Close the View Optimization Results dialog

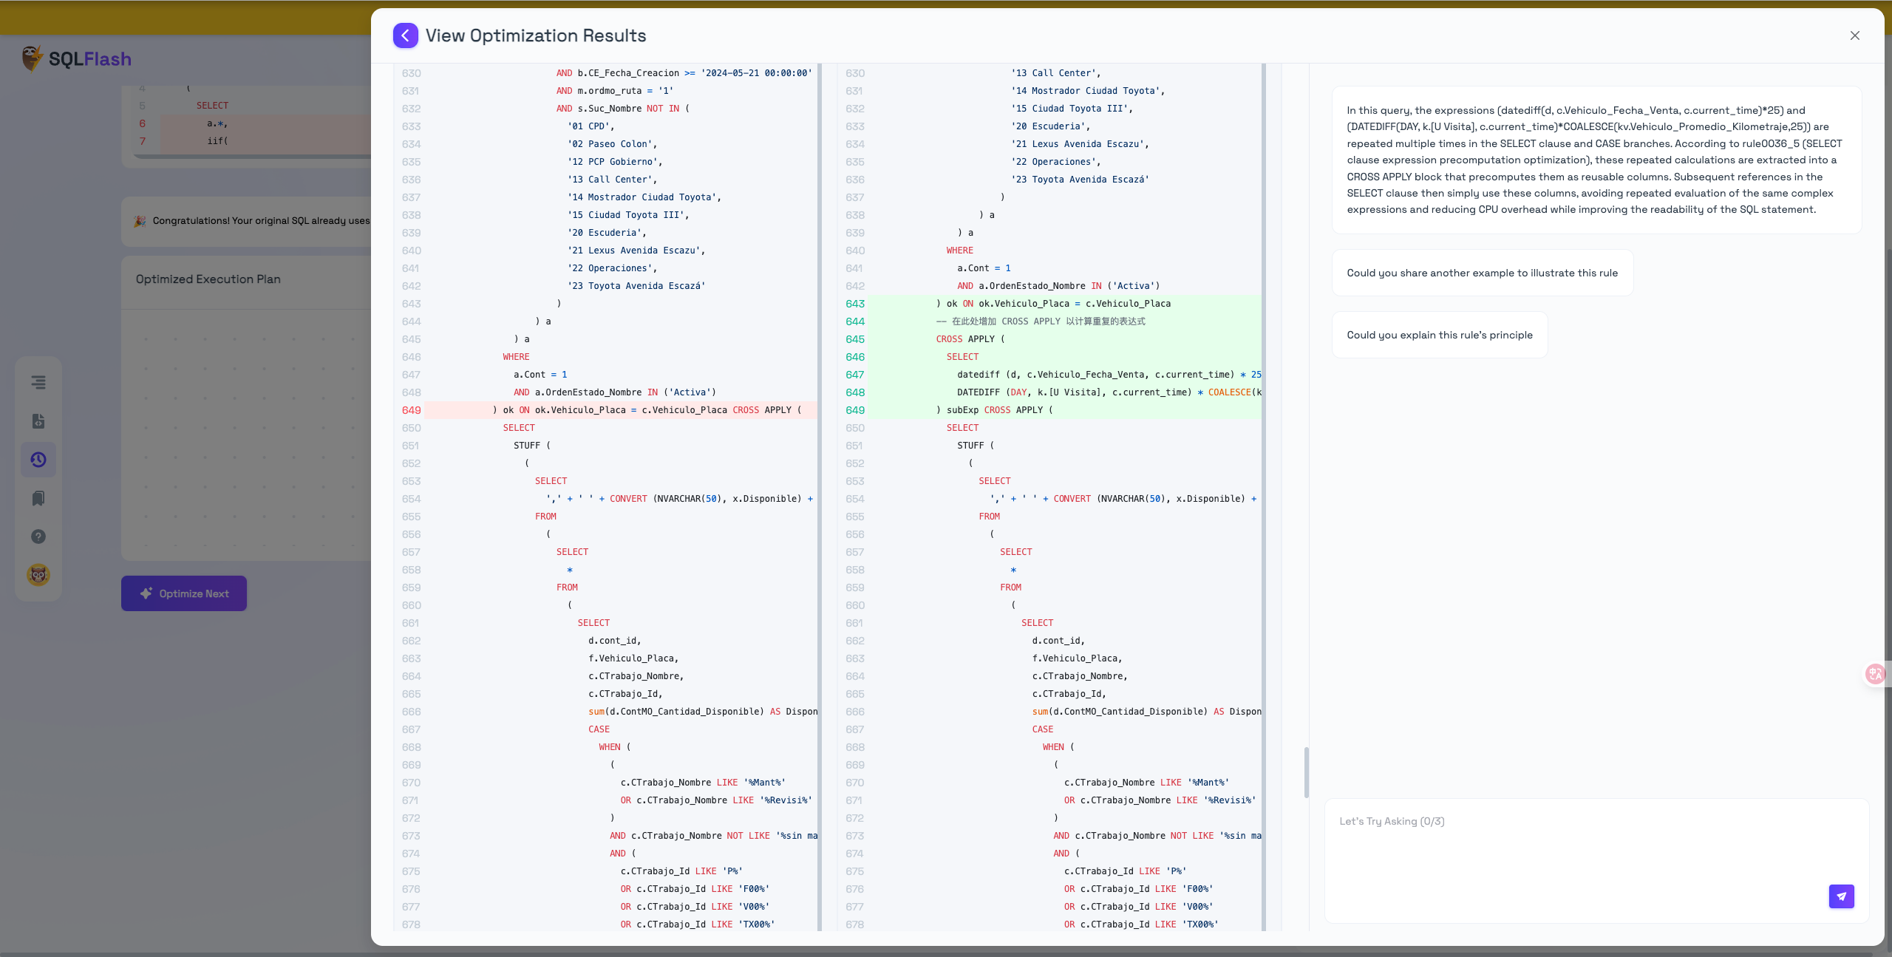pyautogui.click(x=1855, y=35)
